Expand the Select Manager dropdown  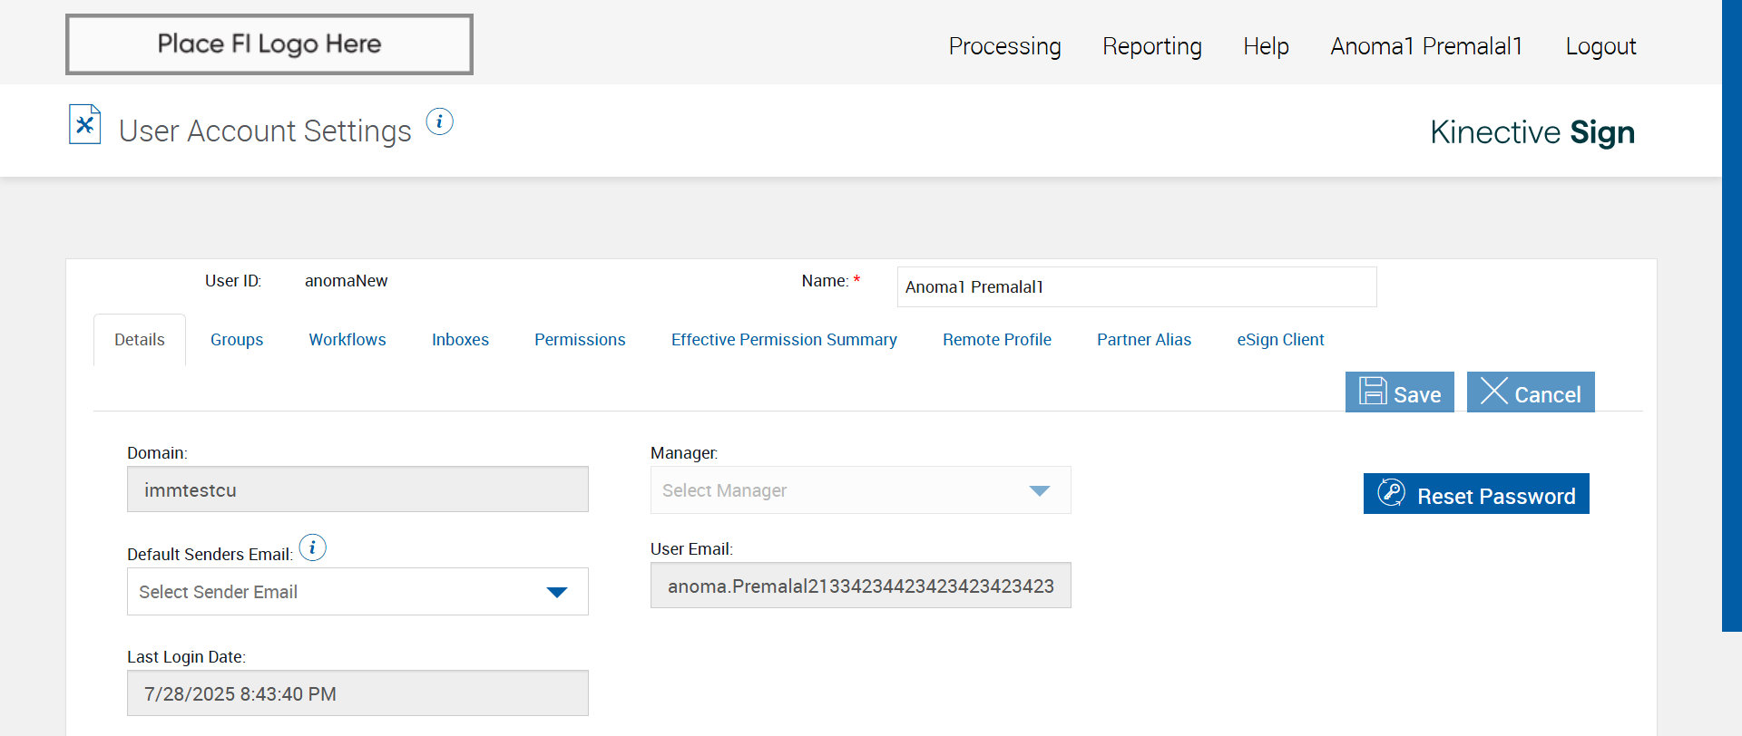(x=860, y=490)
